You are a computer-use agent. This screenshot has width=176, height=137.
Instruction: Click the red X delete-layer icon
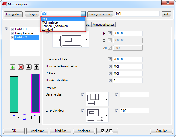tap(21, 67)
